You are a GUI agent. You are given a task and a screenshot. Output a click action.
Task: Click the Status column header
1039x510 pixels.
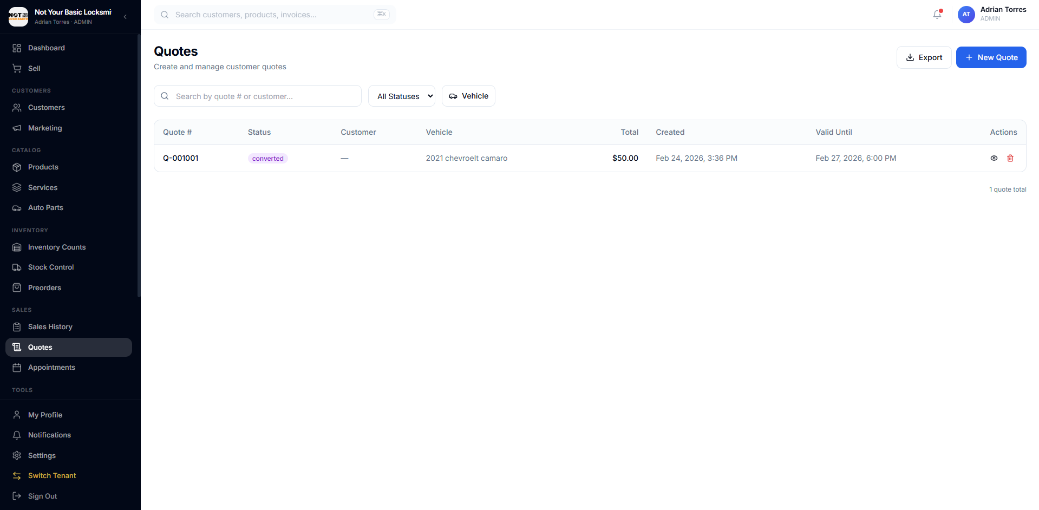pyautogui.click(x=259, y=132)
